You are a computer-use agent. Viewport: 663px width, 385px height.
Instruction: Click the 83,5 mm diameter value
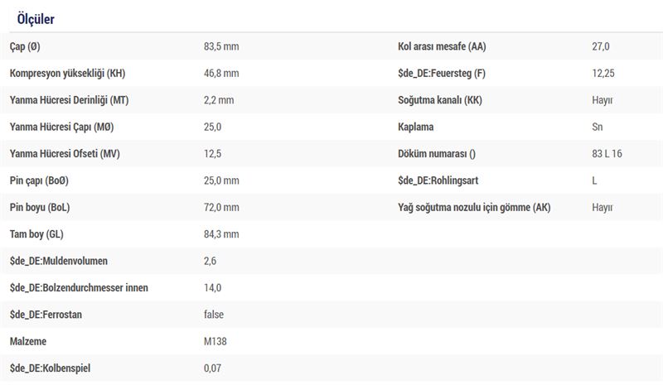click(221, 46)
